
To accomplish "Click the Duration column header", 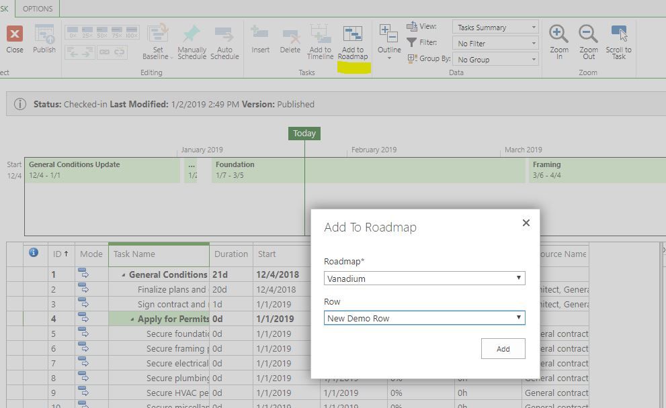I will pos(231,254).
